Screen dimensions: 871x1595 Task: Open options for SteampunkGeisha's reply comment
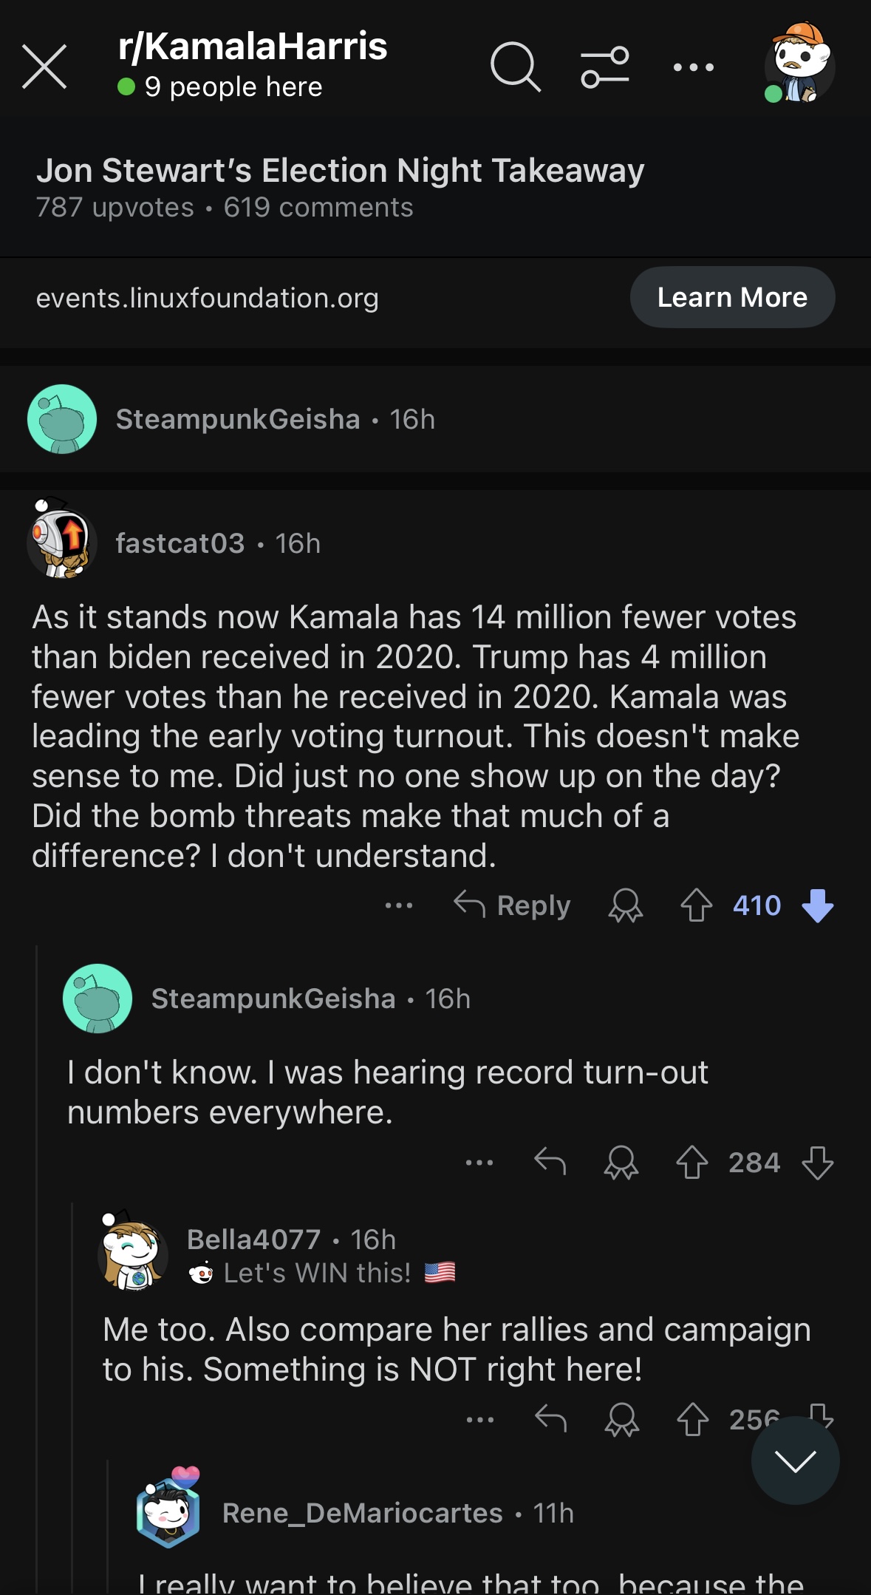[x=479, y=1162]
